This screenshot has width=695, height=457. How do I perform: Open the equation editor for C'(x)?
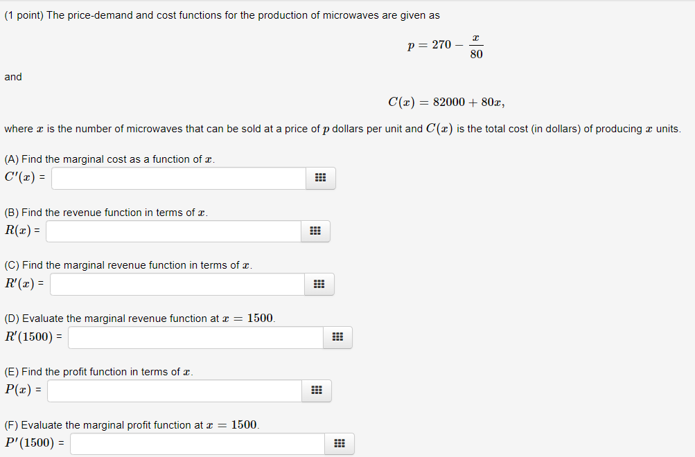[x=320, y=178]
